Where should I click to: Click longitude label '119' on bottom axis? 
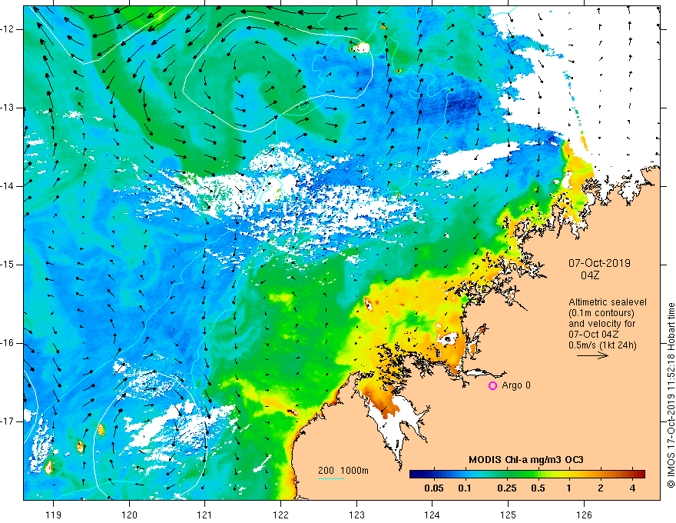point(54,515)
